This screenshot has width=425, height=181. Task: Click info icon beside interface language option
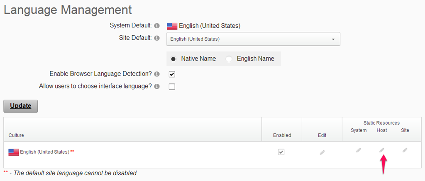pos(156,86)
